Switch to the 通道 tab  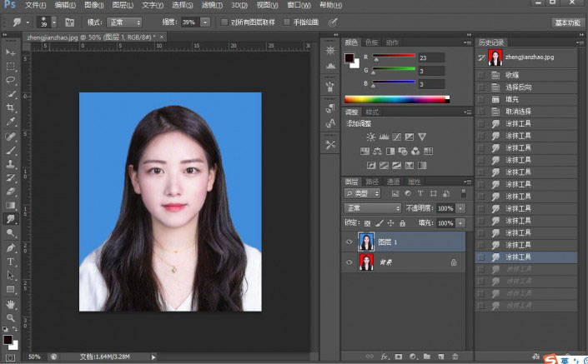[x=392, y=181]
